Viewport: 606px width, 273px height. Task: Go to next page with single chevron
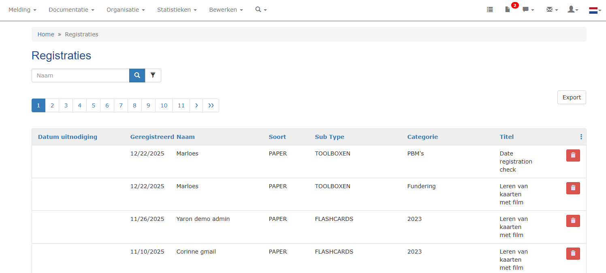pyautogui.click(x=196, y=105)
